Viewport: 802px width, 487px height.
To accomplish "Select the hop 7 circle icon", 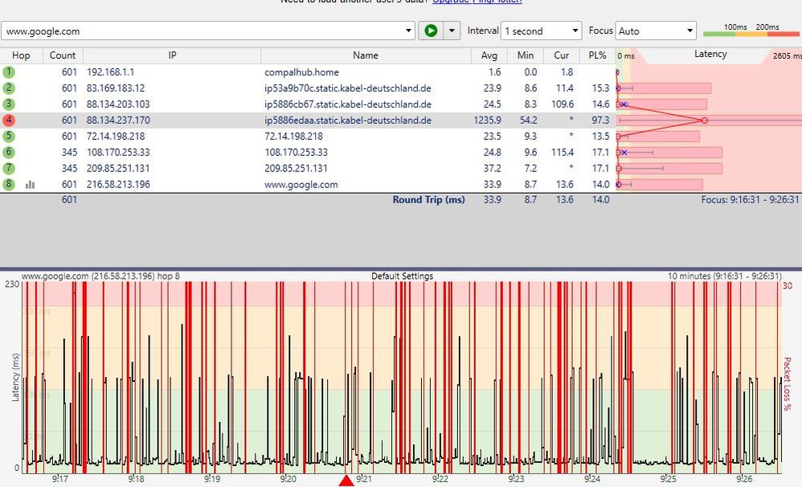I will click(9, 169).
